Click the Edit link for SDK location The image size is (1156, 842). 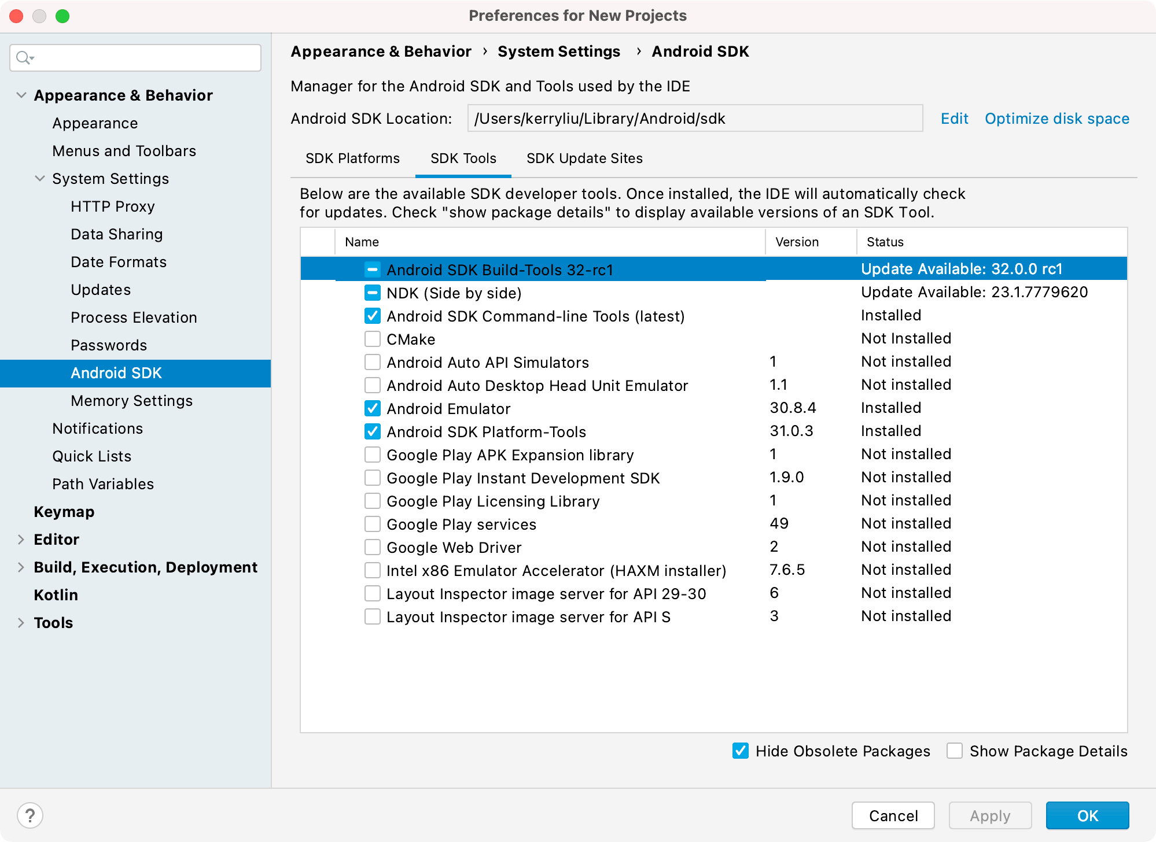coord(954,119)
